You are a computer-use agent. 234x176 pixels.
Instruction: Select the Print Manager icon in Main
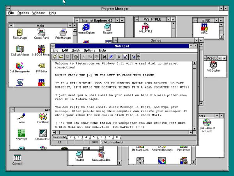pyautogui.click(x=63, y=34)
